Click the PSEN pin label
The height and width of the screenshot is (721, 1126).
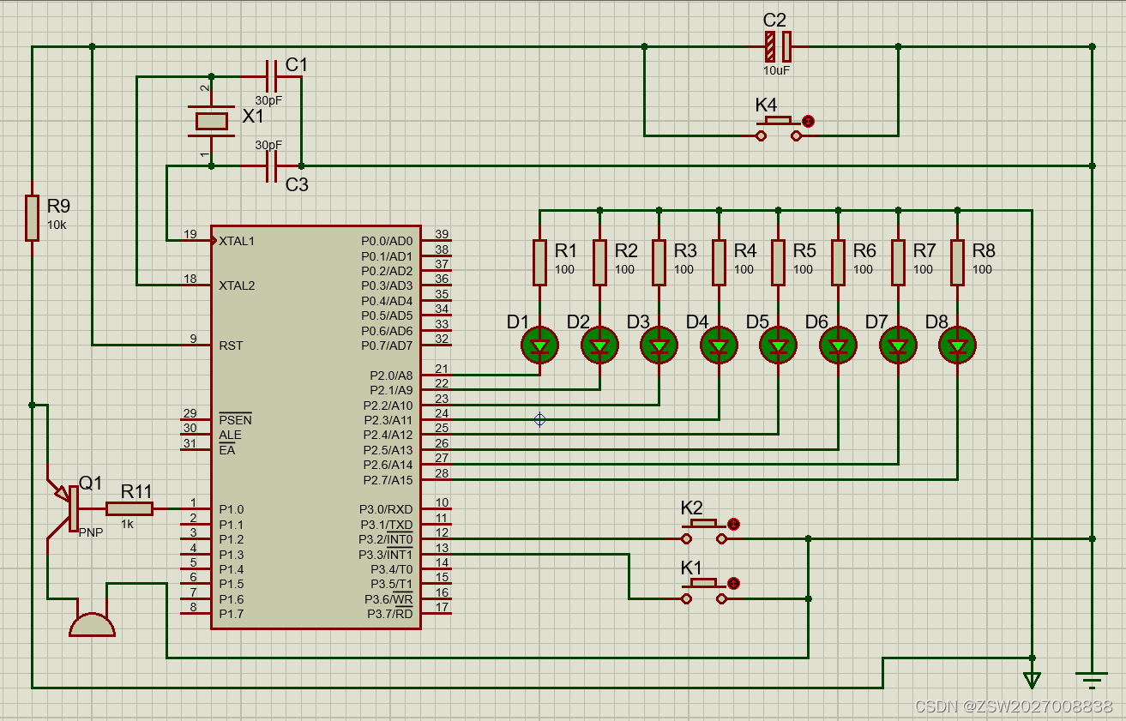235,420
